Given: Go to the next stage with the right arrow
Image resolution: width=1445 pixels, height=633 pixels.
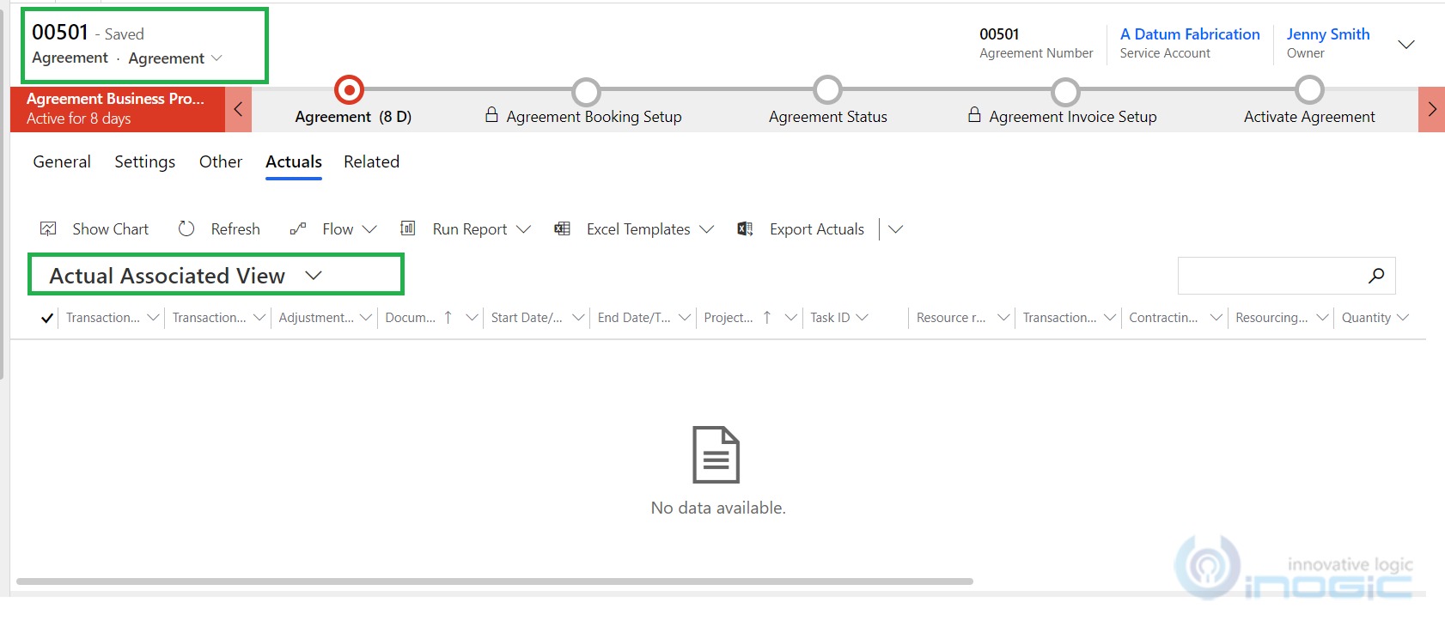Looking at the screenshot, I should [1431, 109].
